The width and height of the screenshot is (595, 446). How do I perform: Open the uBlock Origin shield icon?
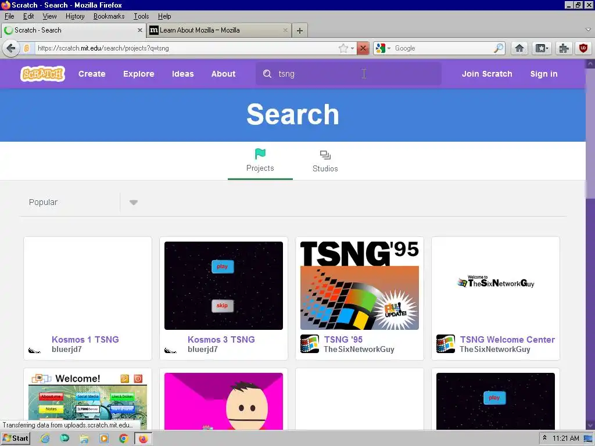(x=583, y=48)
